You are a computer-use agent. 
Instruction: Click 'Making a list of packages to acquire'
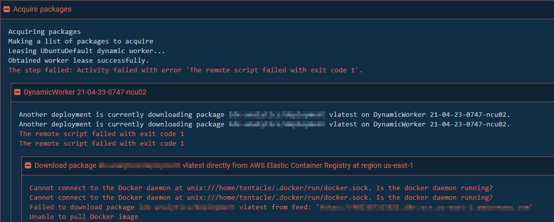81,41
